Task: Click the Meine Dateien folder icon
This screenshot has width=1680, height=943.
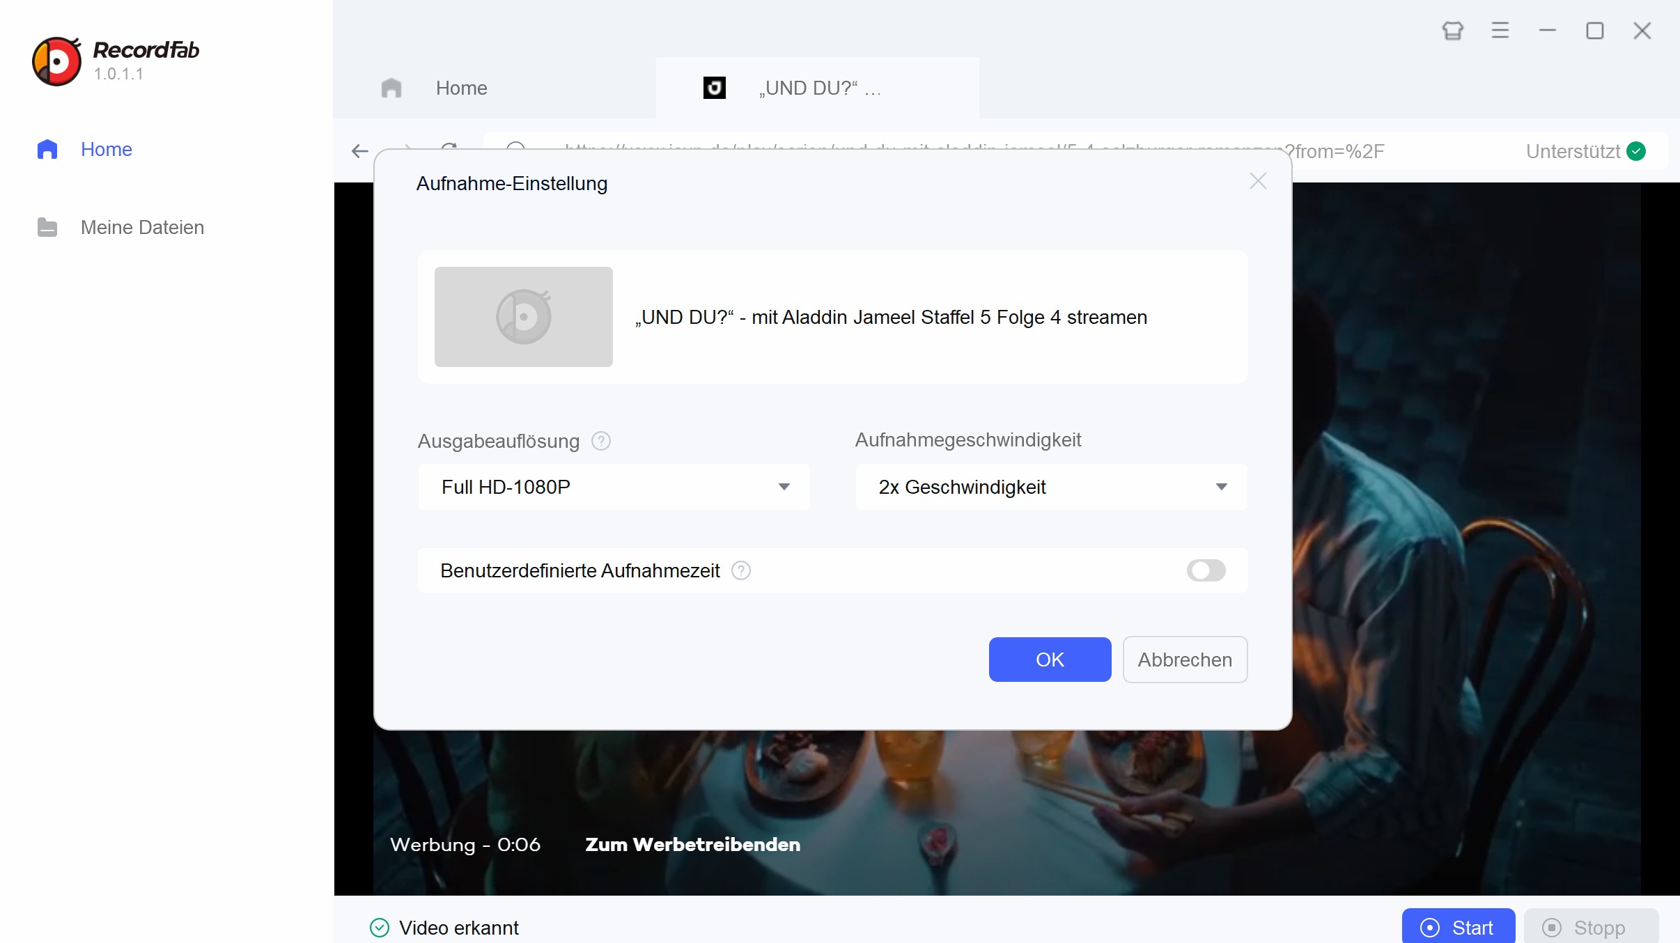Action: pyautogui.click(x=47, y=227)
